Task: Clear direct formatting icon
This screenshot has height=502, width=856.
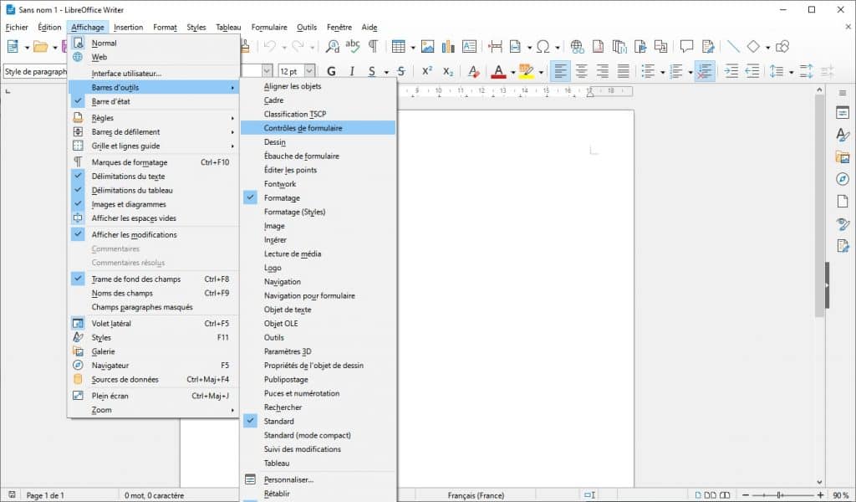Action: [x=474, y=71]
